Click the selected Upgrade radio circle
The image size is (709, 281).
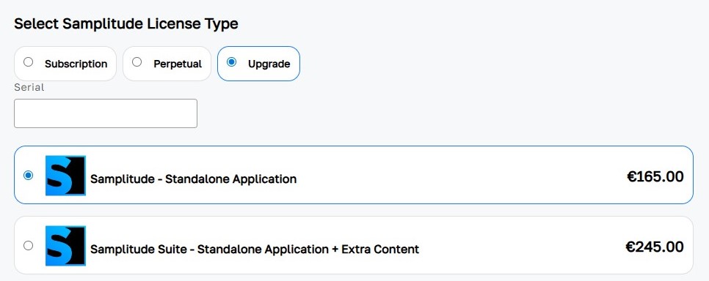click(x=231, y=62)
